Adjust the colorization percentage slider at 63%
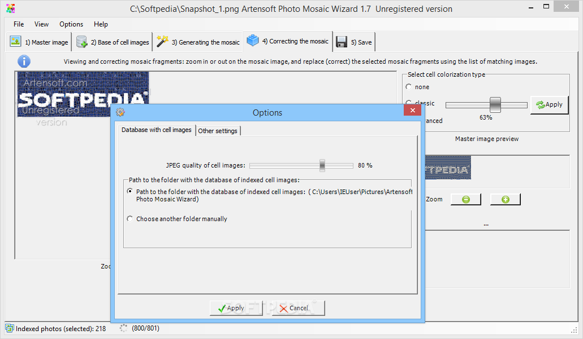The height and width of the screenshot is (339, 583). tap(495, 104)
